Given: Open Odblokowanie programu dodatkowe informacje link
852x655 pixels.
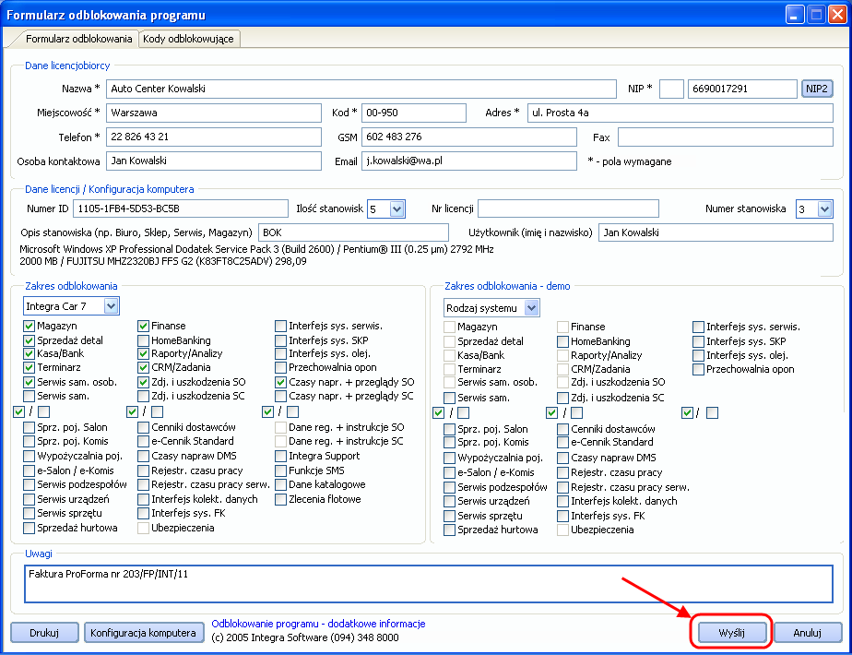Looking at the screenshot, I should click(318, 624).
